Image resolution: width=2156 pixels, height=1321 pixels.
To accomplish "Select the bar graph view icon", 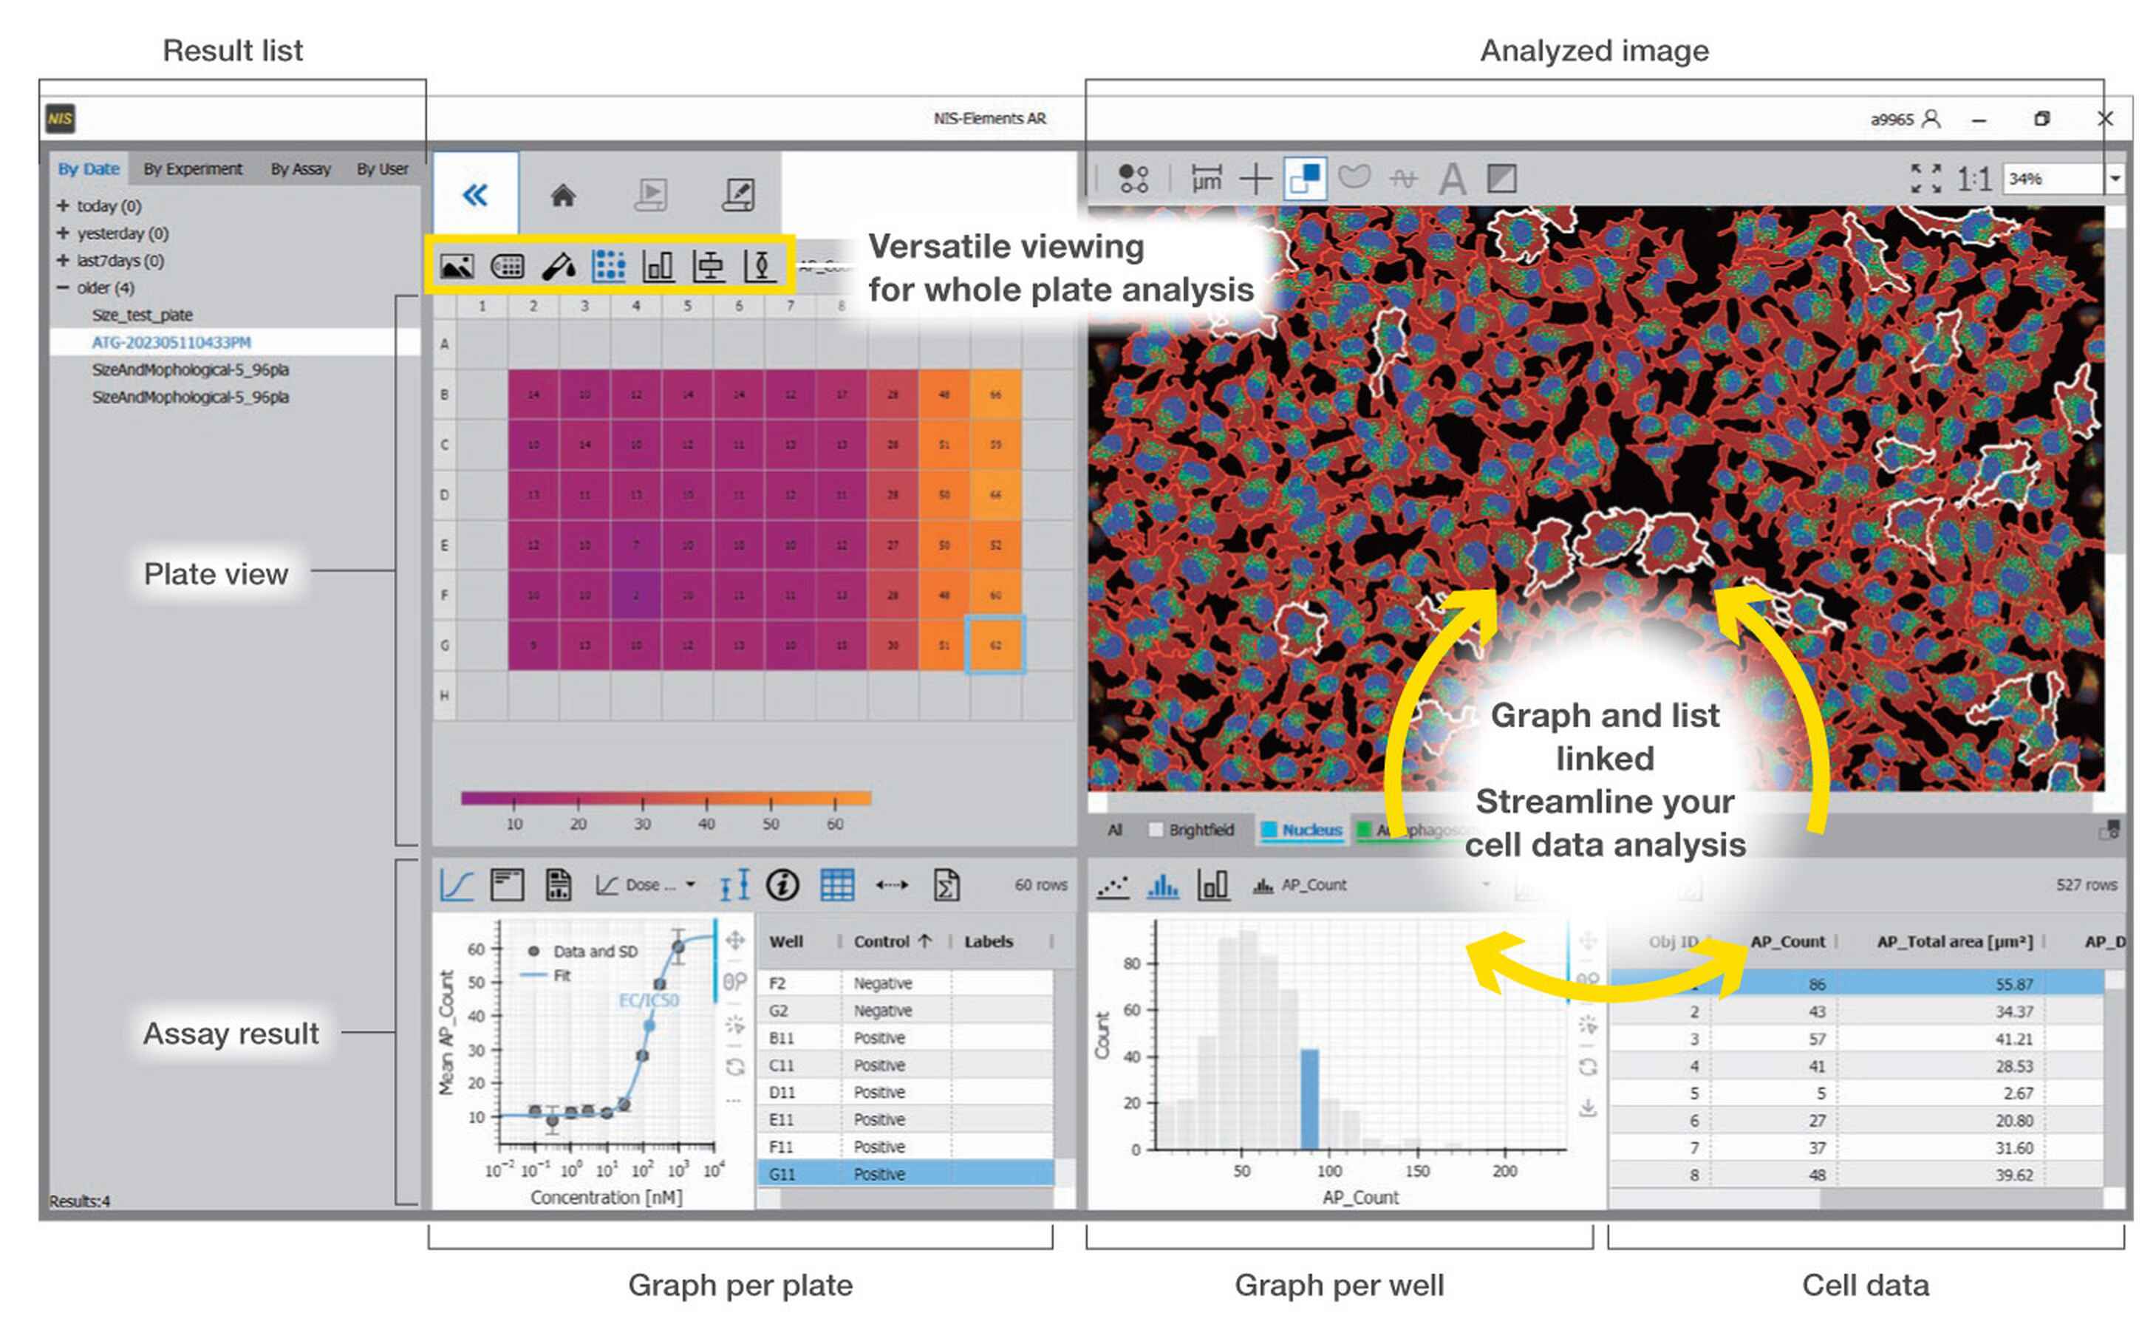I will pos(661,267).
